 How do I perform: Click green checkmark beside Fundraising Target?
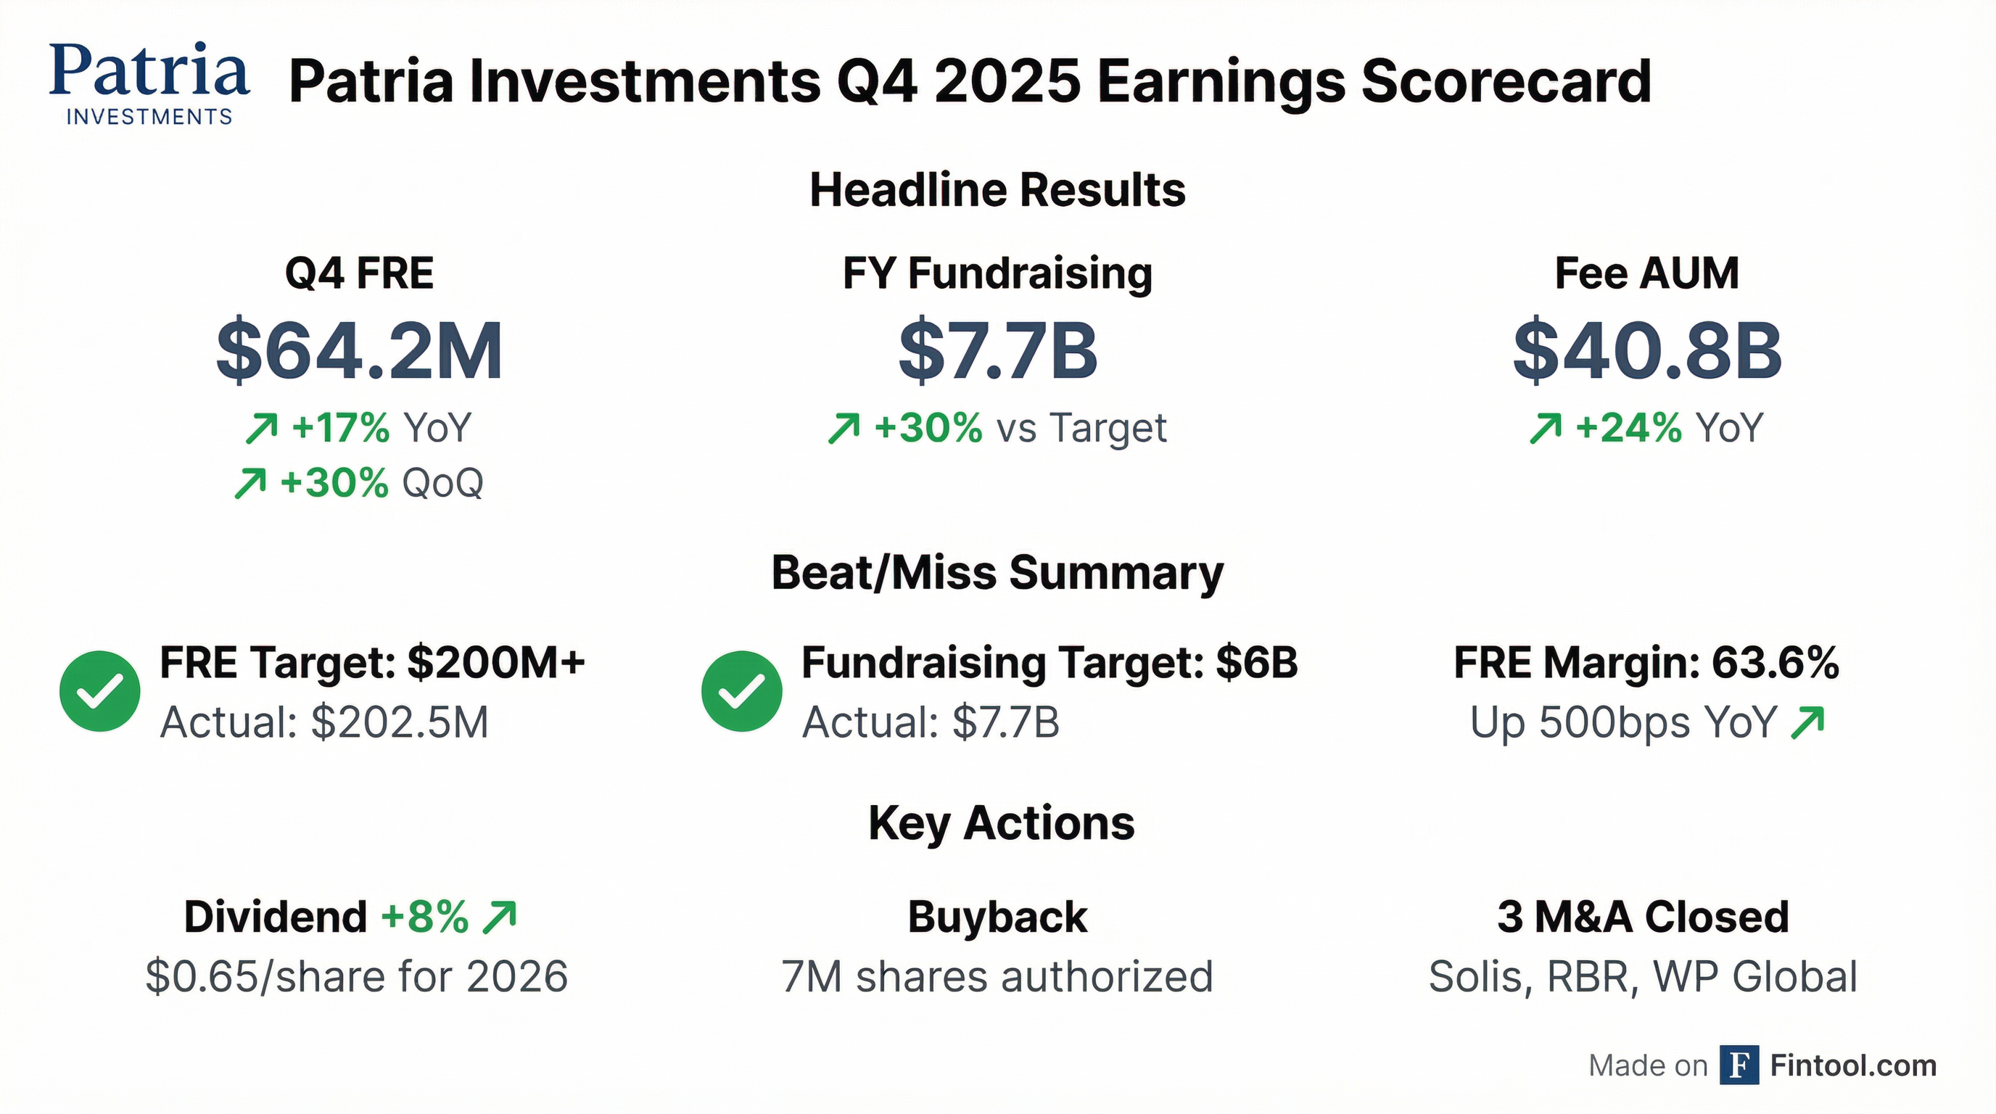[x=741, y=691]
